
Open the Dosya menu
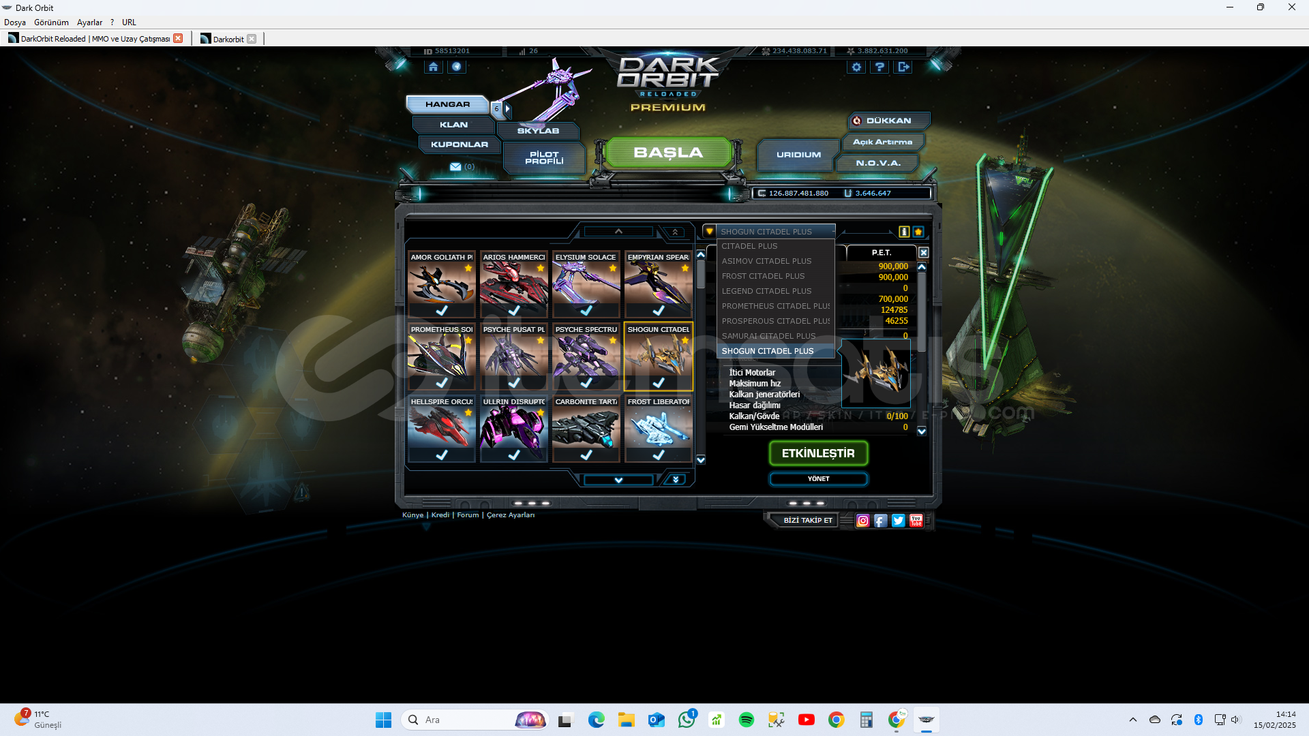coord(15,22)
